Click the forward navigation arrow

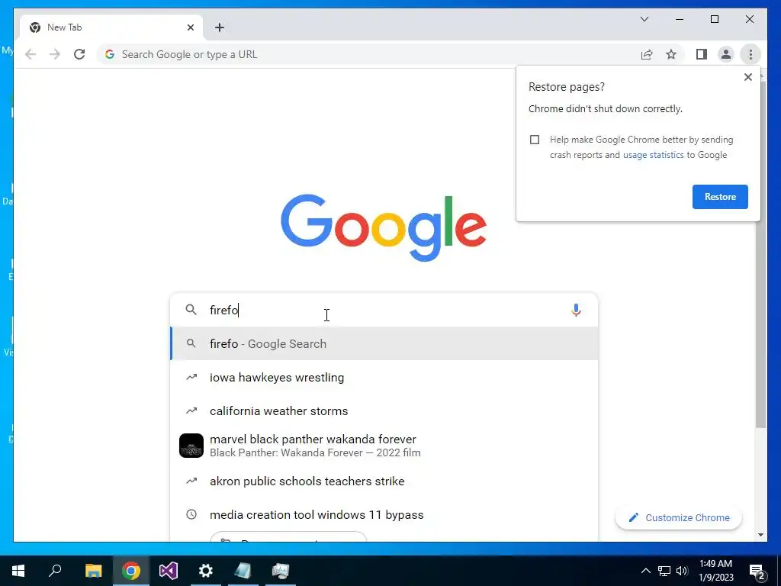click(55, 54)
